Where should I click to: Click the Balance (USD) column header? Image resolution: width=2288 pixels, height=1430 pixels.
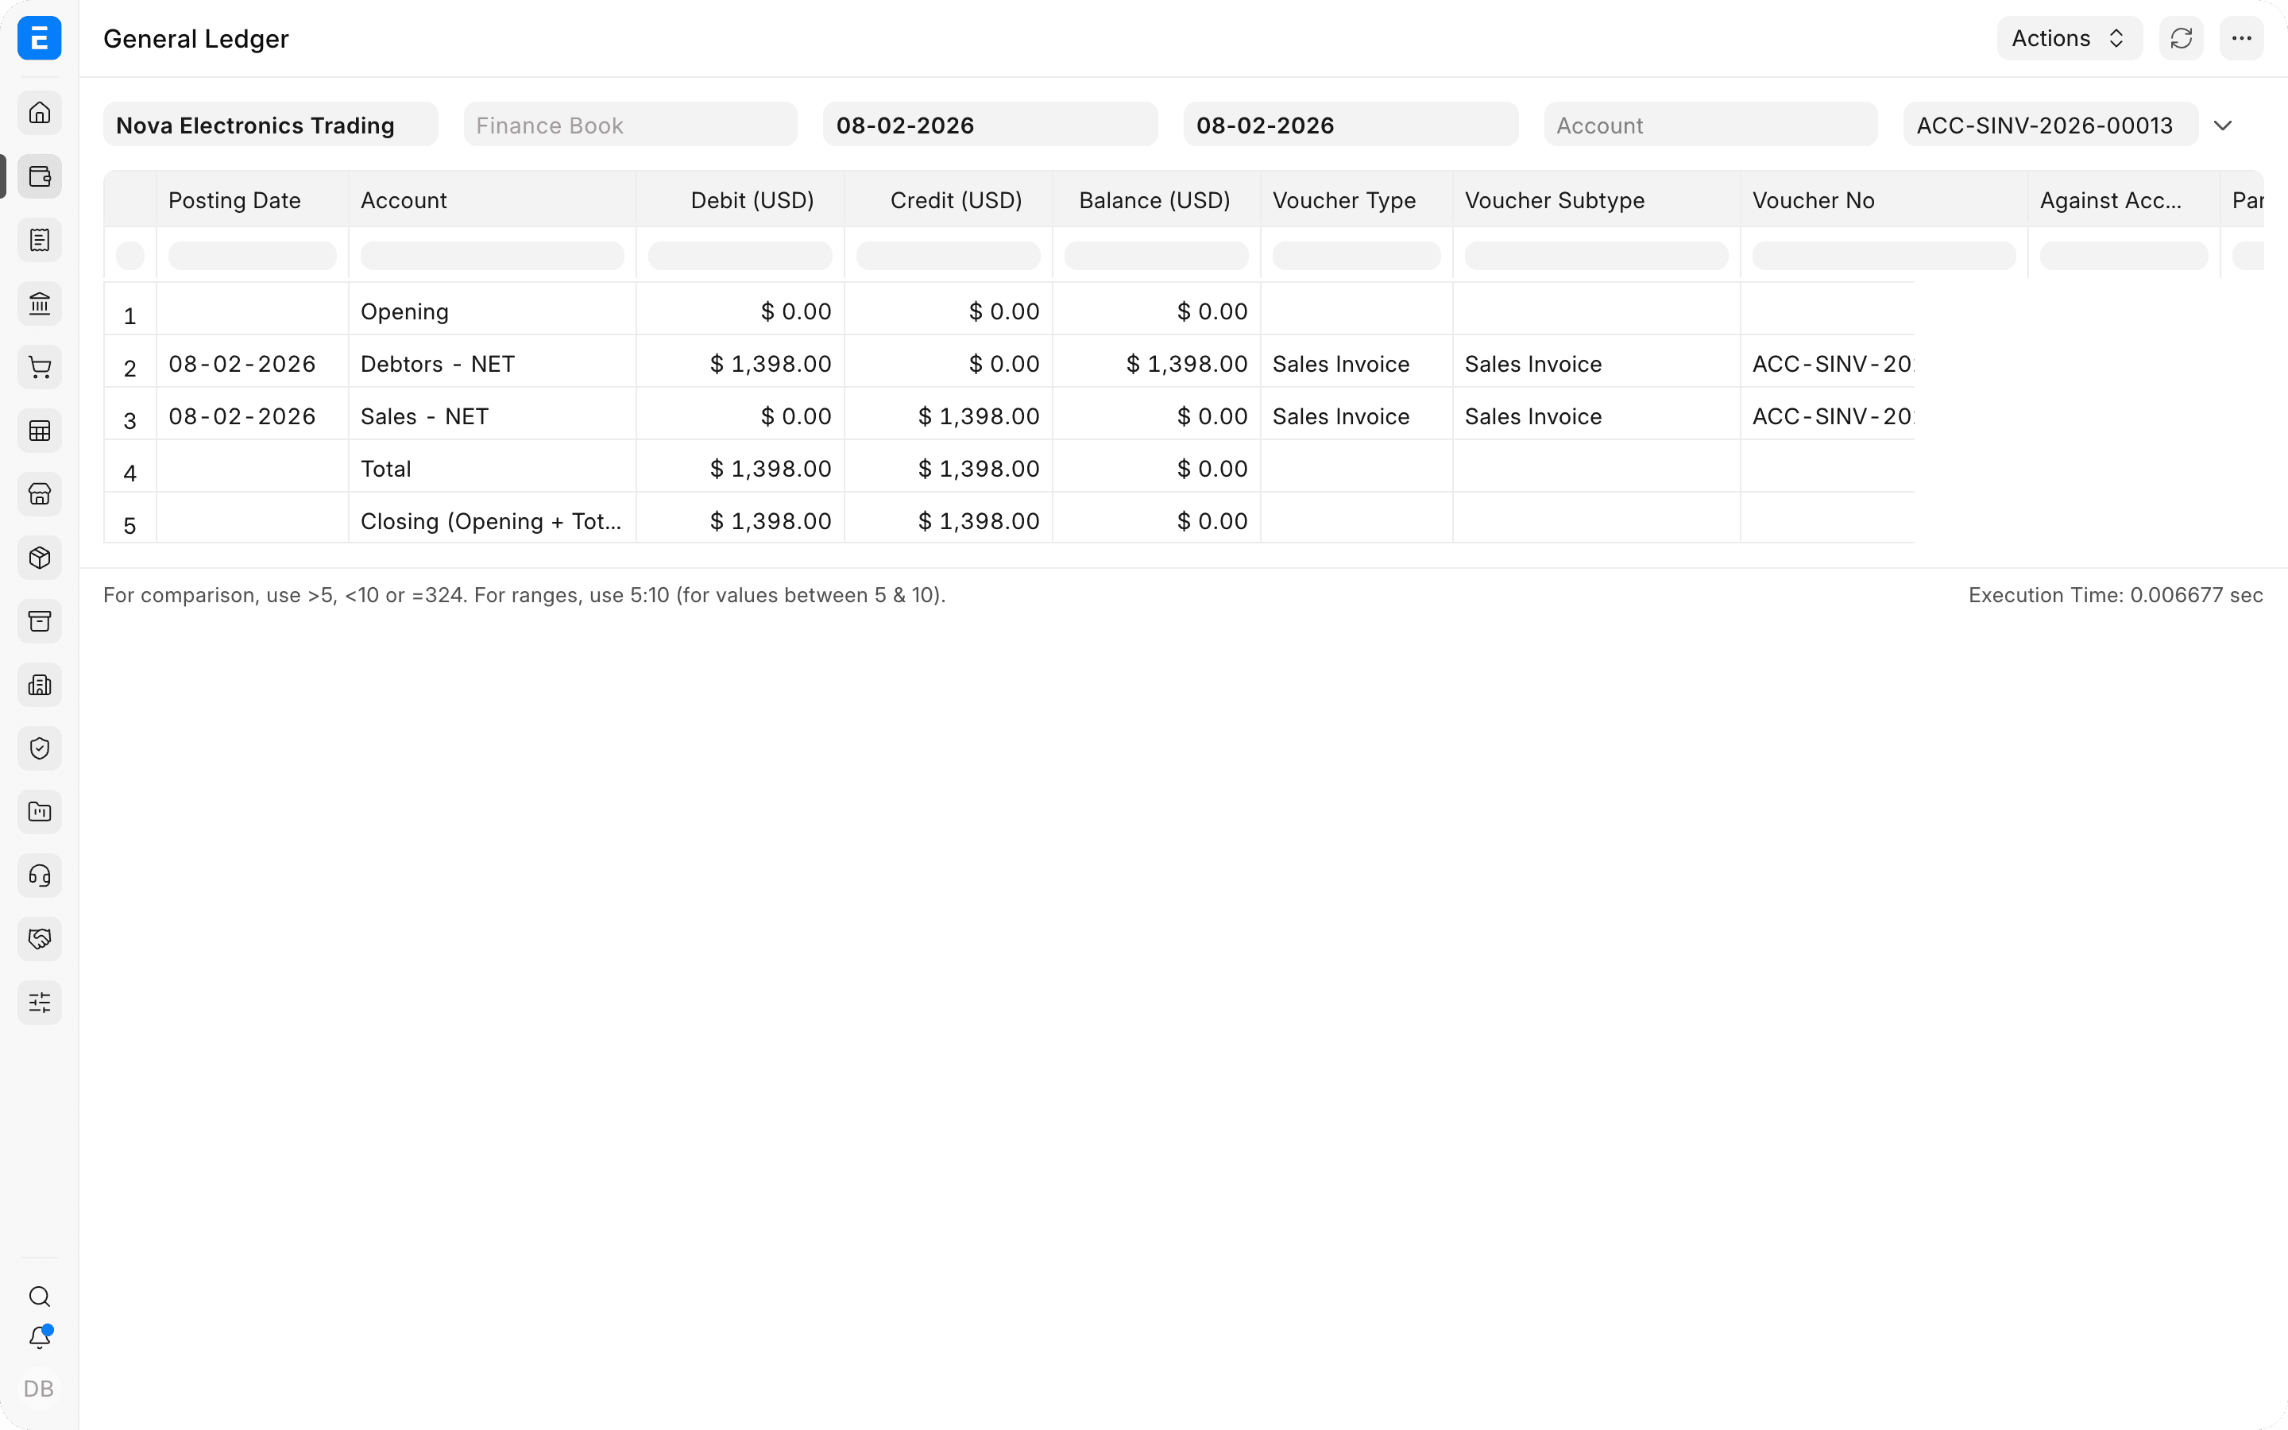pyautogui.click(x=1154, y=200)
